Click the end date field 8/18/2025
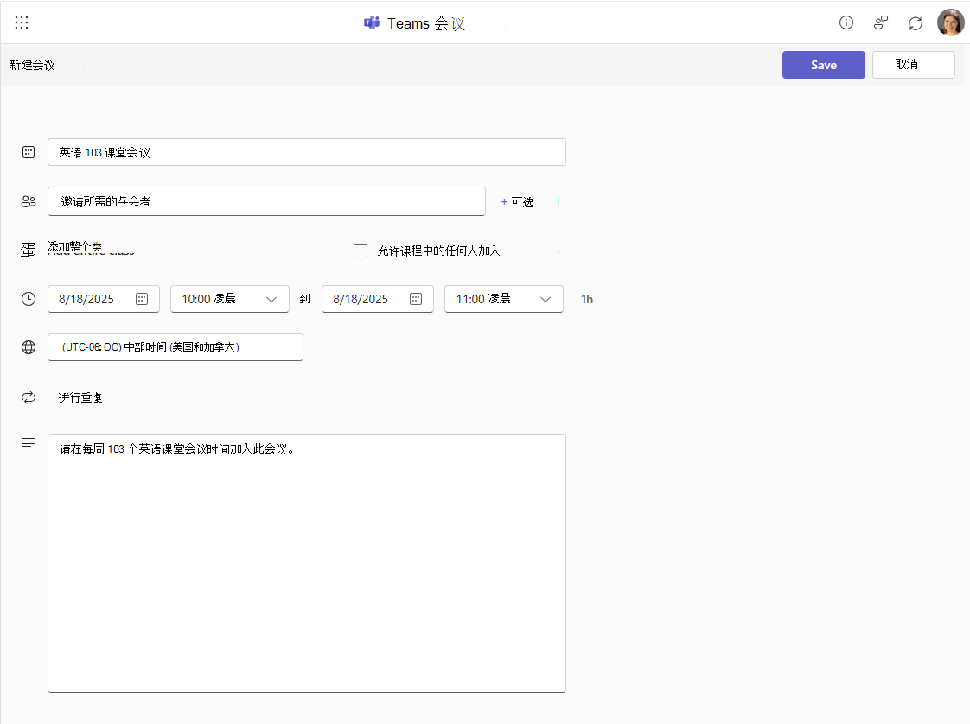Image resolution: width=970 pixels, height=724 pixels. pos(377,299)
